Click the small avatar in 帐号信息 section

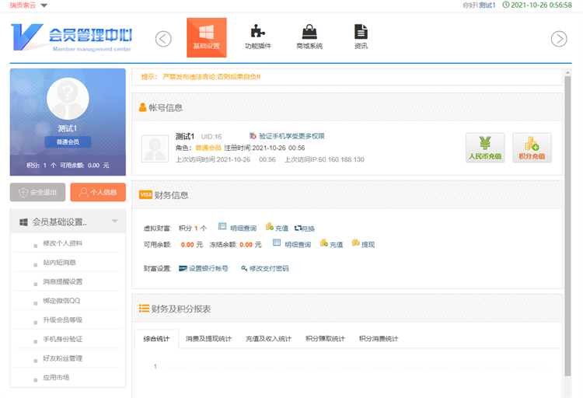coord(155,148)
